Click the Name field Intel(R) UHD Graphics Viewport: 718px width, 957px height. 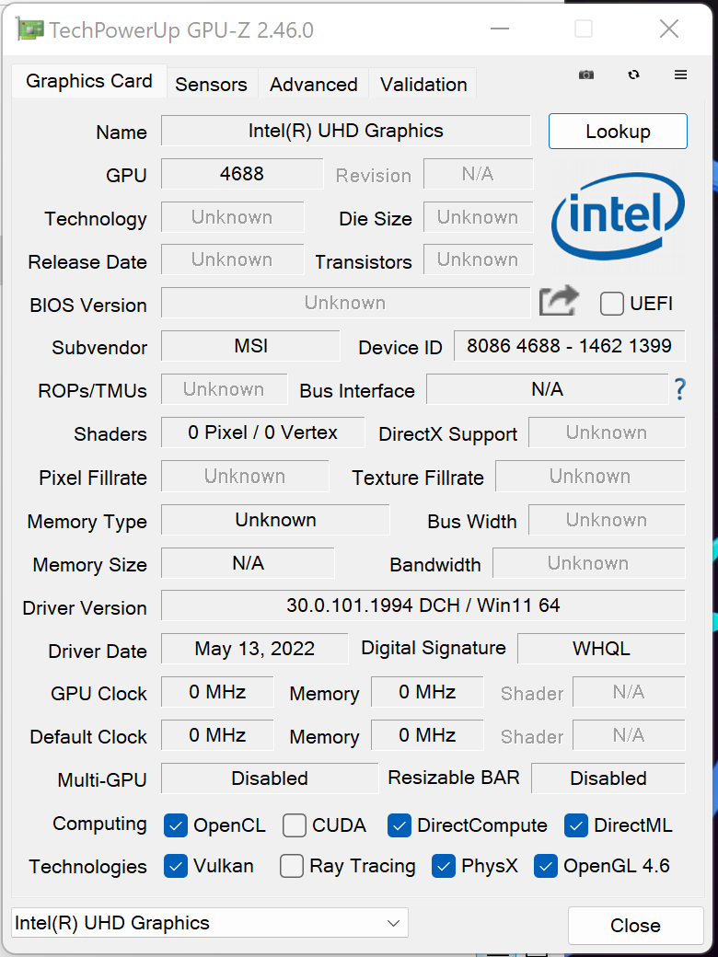(x=345, y=131)
